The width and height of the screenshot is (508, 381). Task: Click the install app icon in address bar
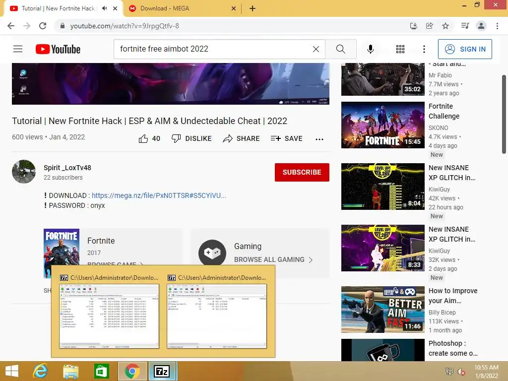coord(413,26)
